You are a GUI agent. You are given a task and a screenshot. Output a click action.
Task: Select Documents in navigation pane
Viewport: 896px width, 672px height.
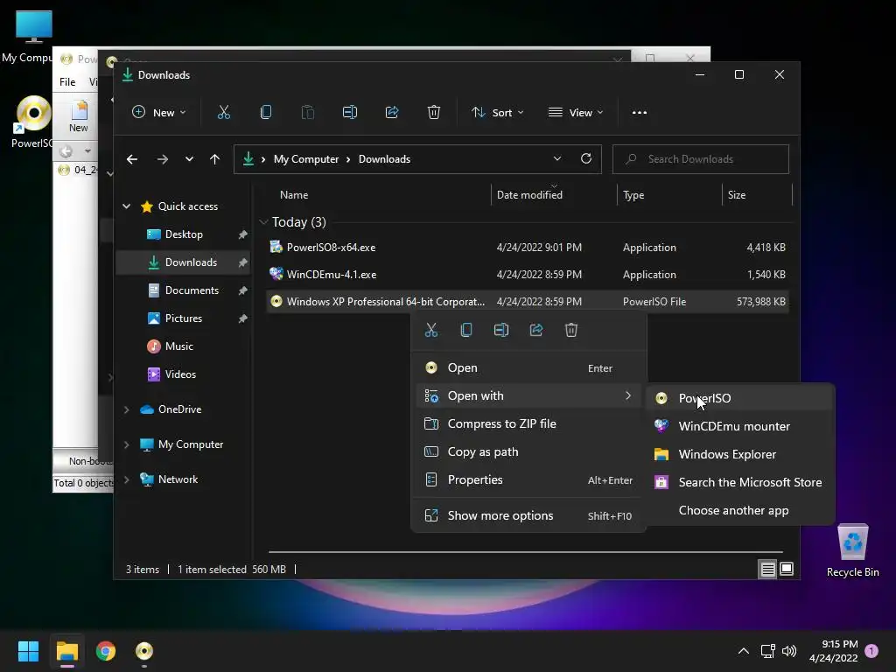click(x=183, y=290)
